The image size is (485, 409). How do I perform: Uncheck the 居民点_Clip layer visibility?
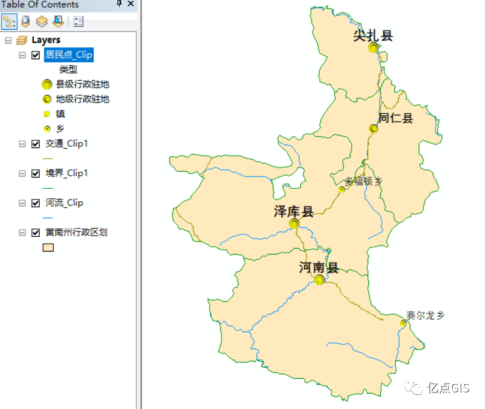coord(36,55)
